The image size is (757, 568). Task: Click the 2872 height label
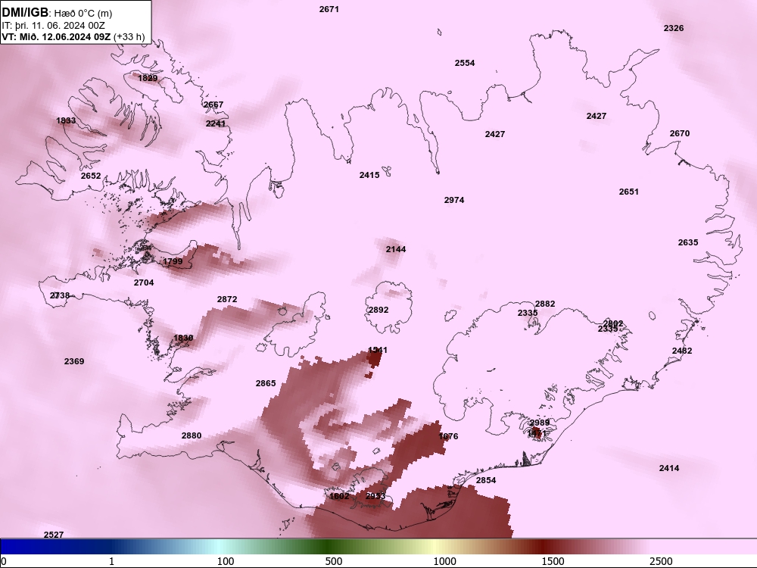click(x=227, y=299)
